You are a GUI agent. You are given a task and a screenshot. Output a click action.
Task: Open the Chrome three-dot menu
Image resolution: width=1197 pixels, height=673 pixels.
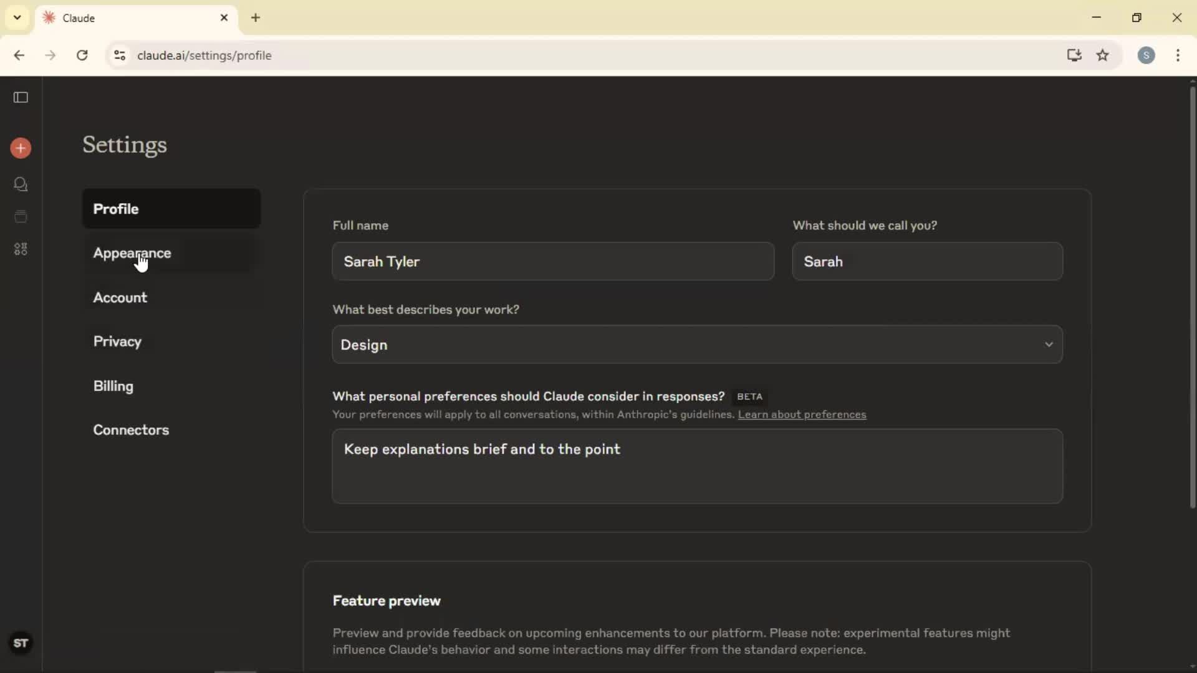pyautogui.click(x=1178, y=55)
